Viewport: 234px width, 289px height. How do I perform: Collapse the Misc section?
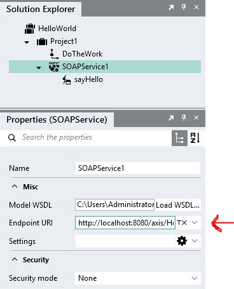pyautogui.click(x=15, y=187)
